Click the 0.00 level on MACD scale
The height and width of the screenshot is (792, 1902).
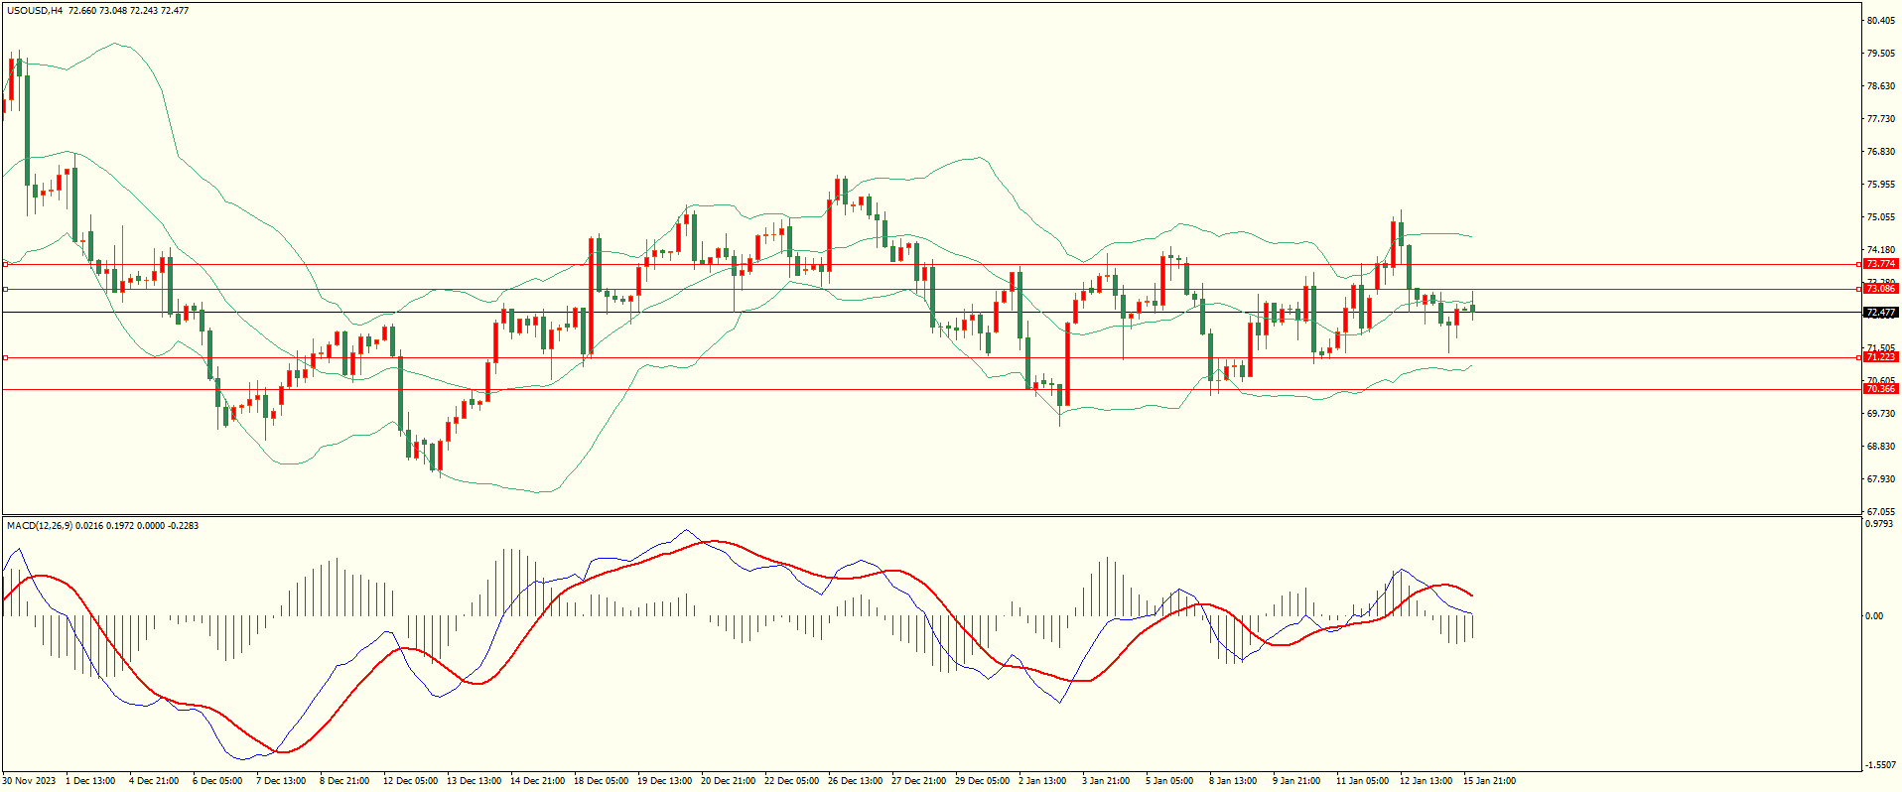tap(1873, 616)
